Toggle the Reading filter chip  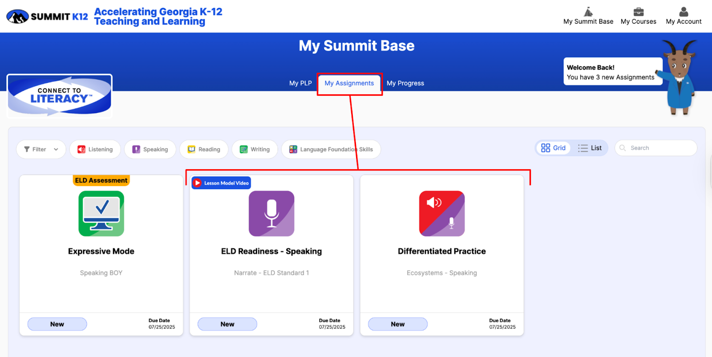(x=204, y=150)
